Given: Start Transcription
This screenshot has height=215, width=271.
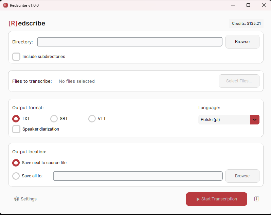Looking at the screenshot, I should pos(217,199).
